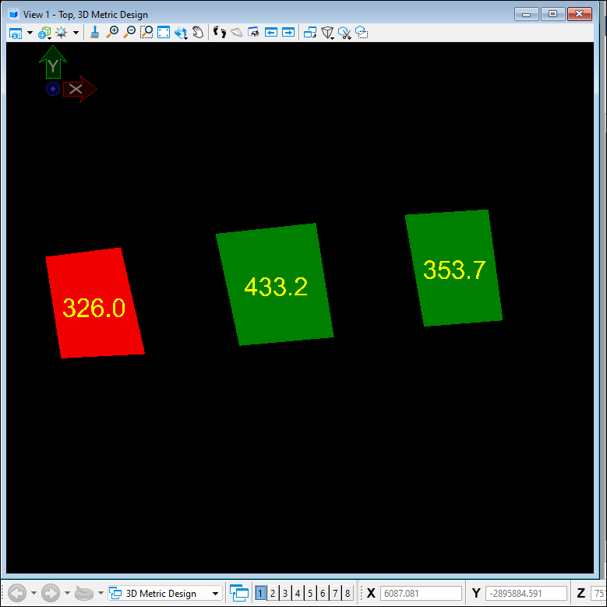This screenshot has height=607, width=607.
Task: Minimize the View 1 window
Action: coord(527,14)
